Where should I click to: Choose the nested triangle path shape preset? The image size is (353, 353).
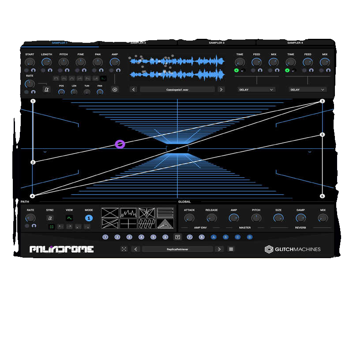[x=165, y=224]
